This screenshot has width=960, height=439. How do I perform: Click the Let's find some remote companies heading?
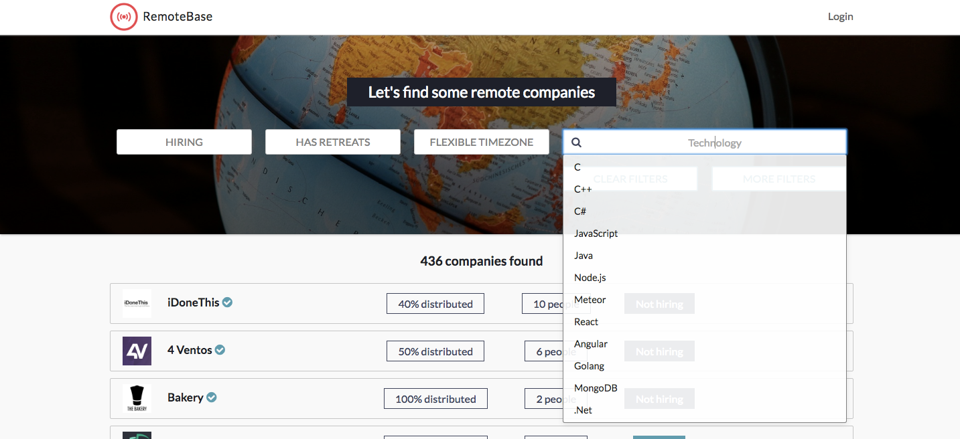482,92
